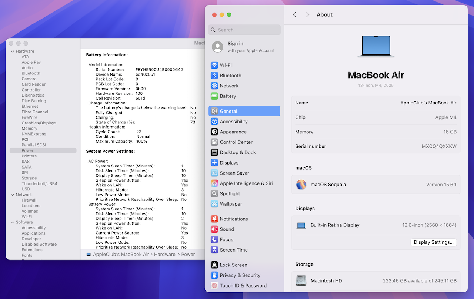The height and width of the screenshot is (299, 474).
Task: Select USB under Hardware
Action: pos(26,189)
